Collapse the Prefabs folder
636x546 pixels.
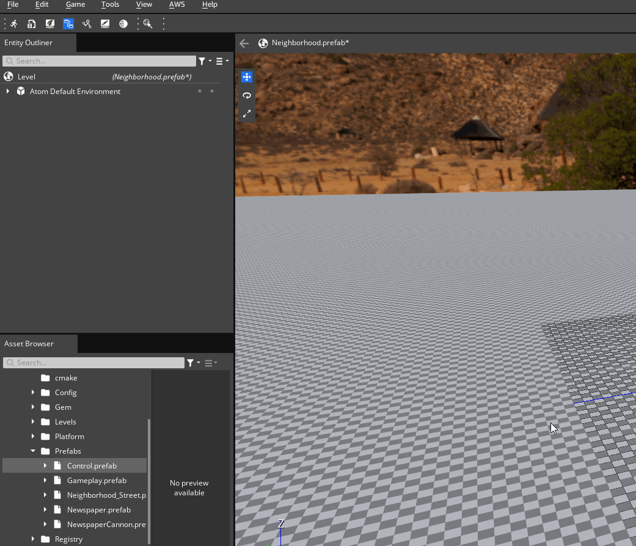[33, 451]
